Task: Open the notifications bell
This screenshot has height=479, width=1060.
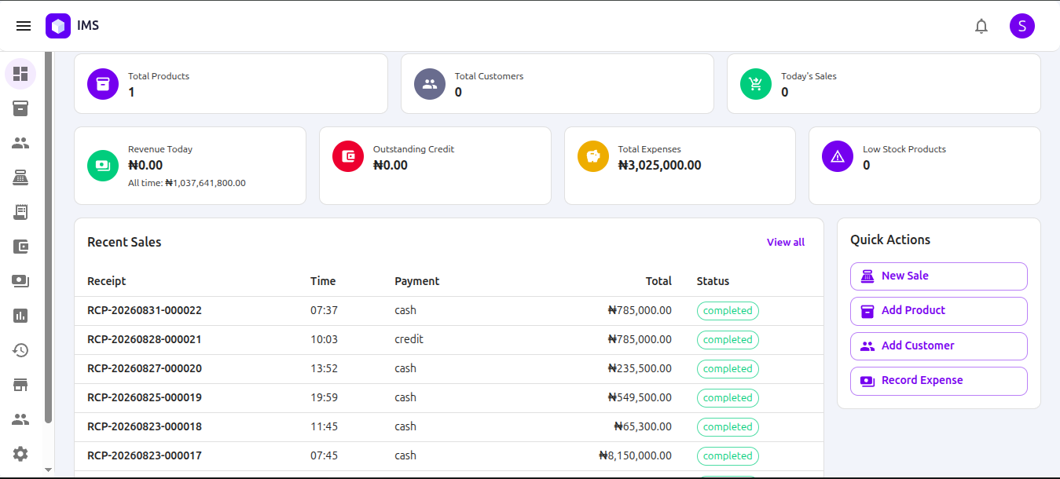Action: (981, 26)
